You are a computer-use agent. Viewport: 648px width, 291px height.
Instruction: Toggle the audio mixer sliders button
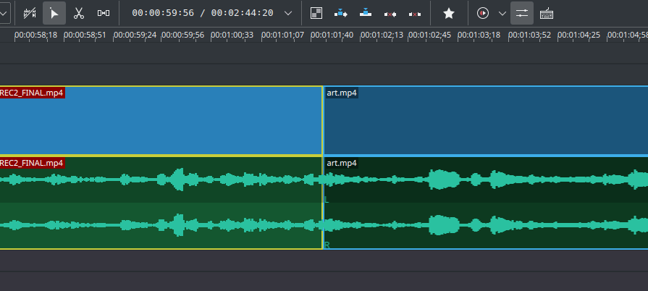522,13
